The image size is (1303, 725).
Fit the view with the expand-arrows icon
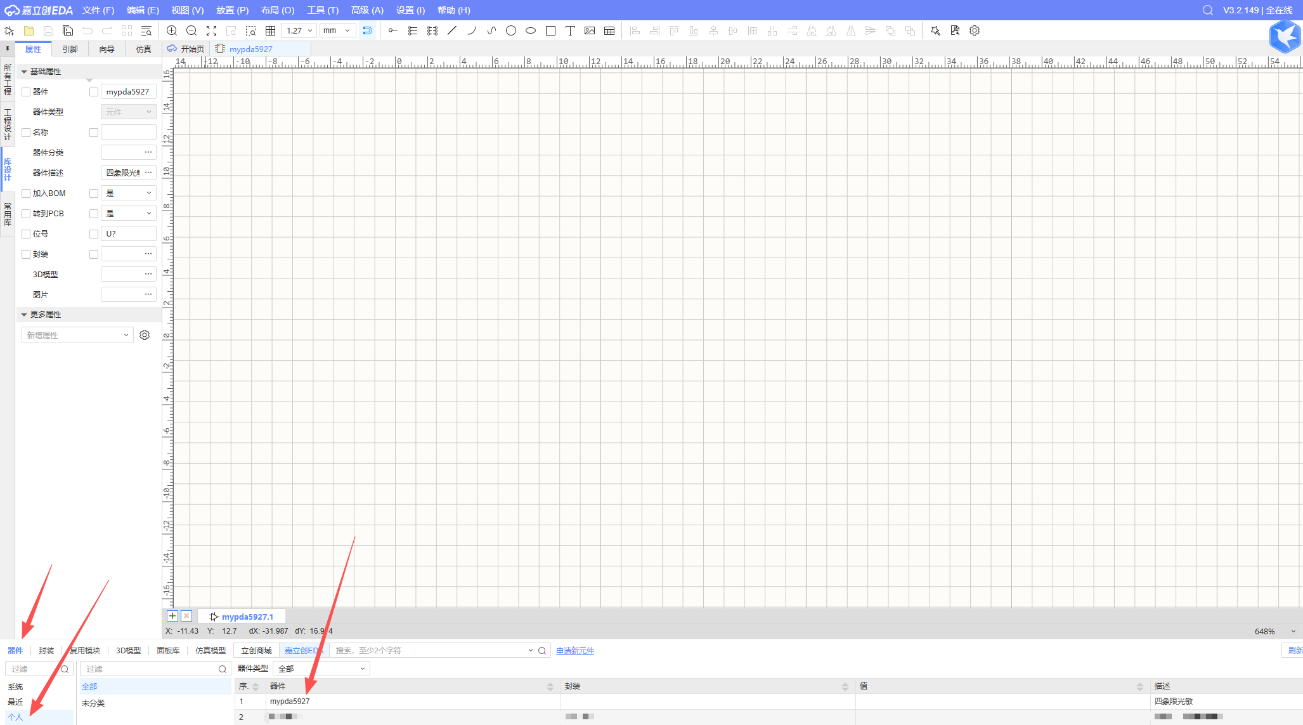pyautogui.click(x=211, y=30)
